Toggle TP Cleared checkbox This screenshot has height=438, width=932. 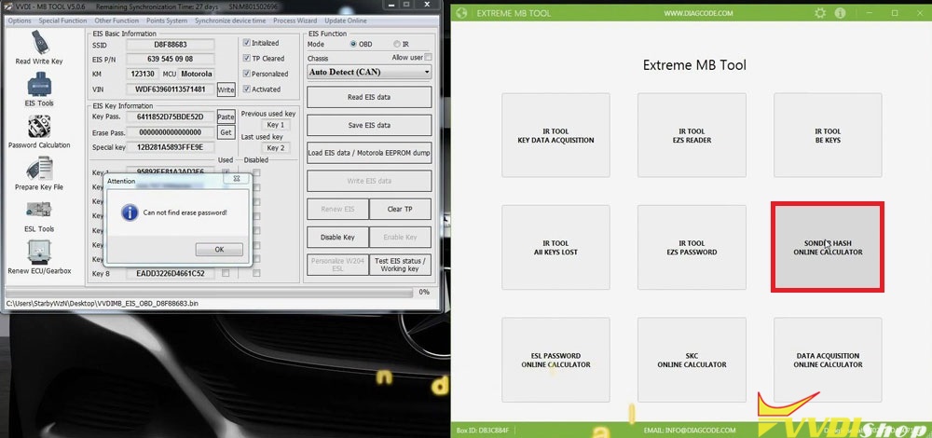tap(247, 58)
